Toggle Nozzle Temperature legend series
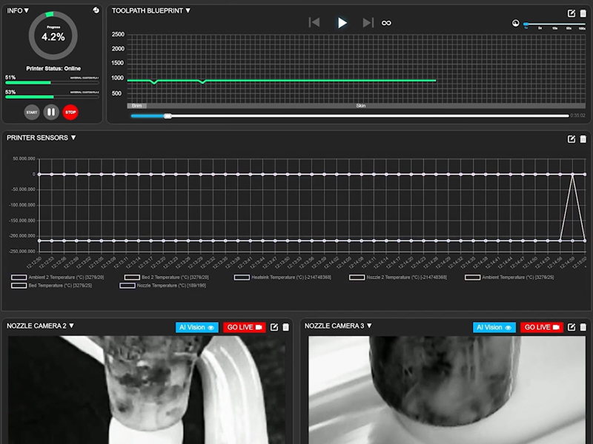 127,285
